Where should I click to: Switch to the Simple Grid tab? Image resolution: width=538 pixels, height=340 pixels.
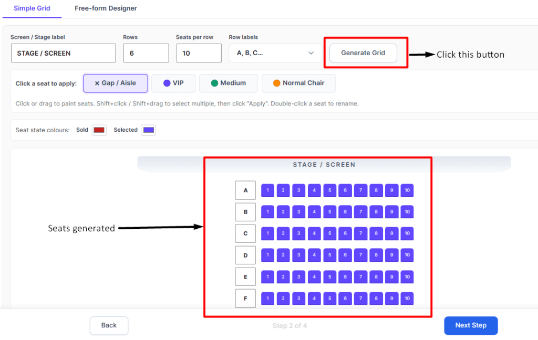(x=32, y=8)
